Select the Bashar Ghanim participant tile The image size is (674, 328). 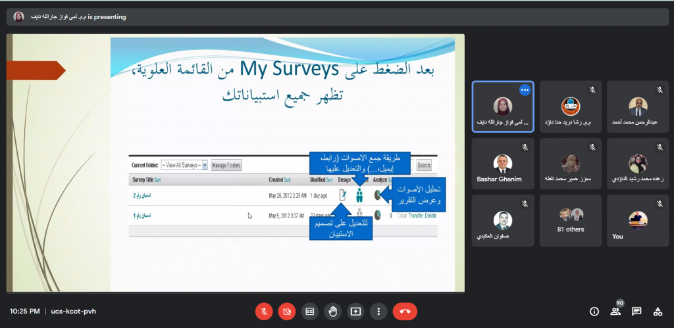click(502, 164)
